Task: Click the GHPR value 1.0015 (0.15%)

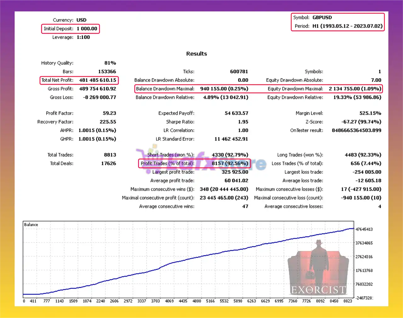Action: click(x=97, y=139)
